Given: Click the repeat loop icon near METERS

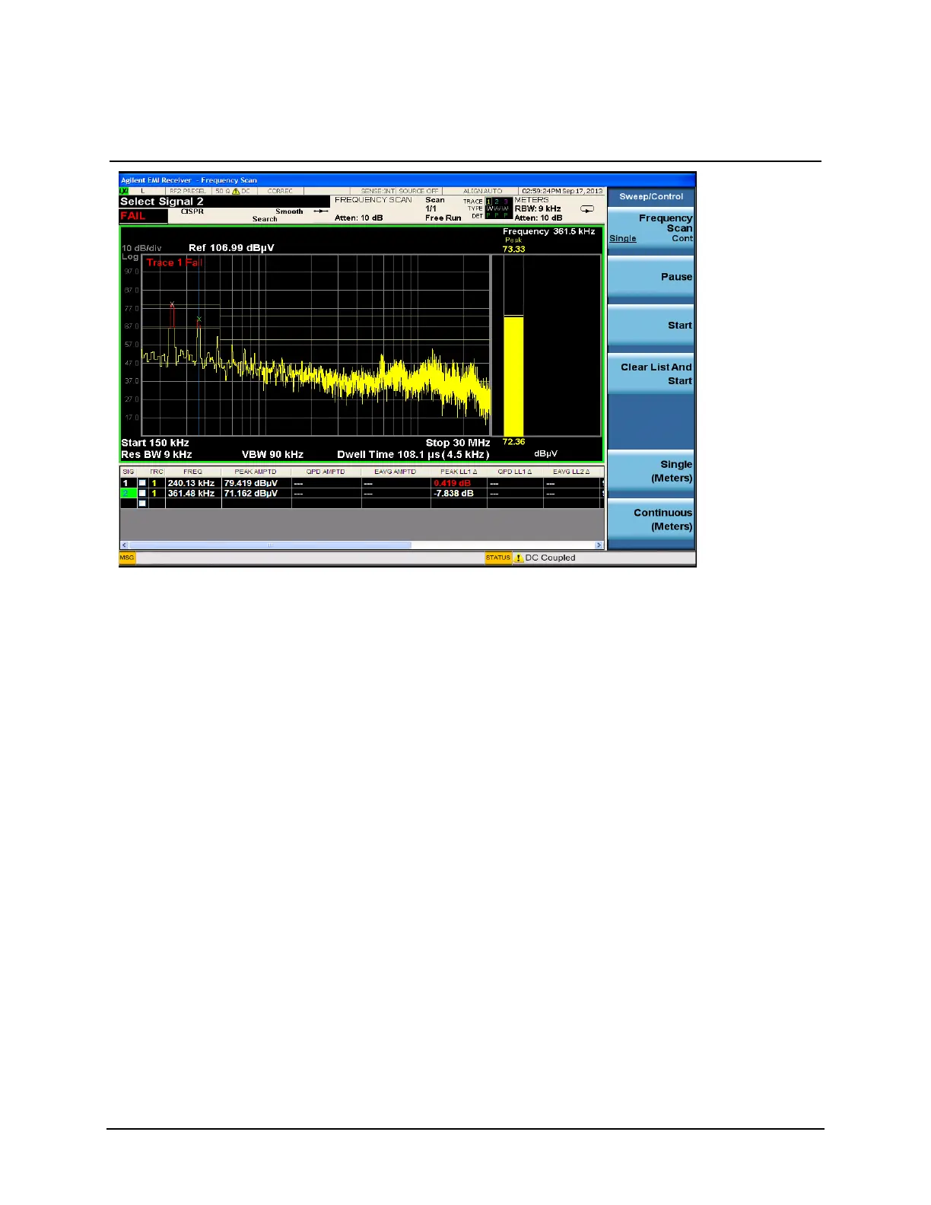Looking at the screenshot, I should click(x=587, y=208).
